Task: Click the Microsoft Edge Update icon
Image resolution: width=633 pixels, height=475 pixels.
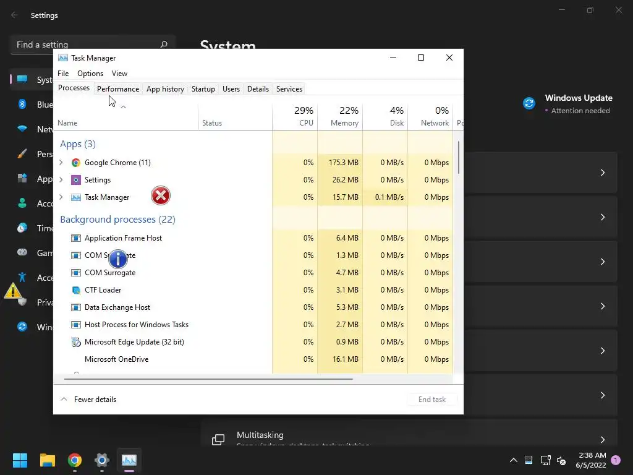Action: (75, 342)
